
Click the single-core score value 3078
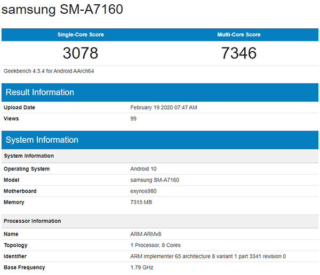[81, 53]
